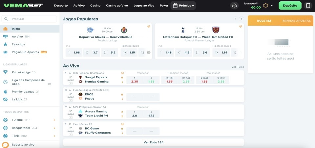Open Casino ao Vivo menu item

point(117,6)
